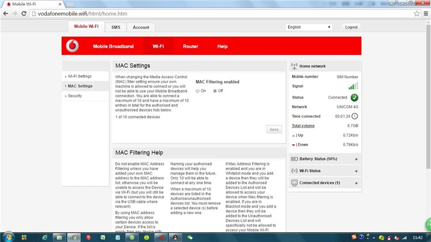
Task: Open the Total volume link
Action: coord(303,126)
